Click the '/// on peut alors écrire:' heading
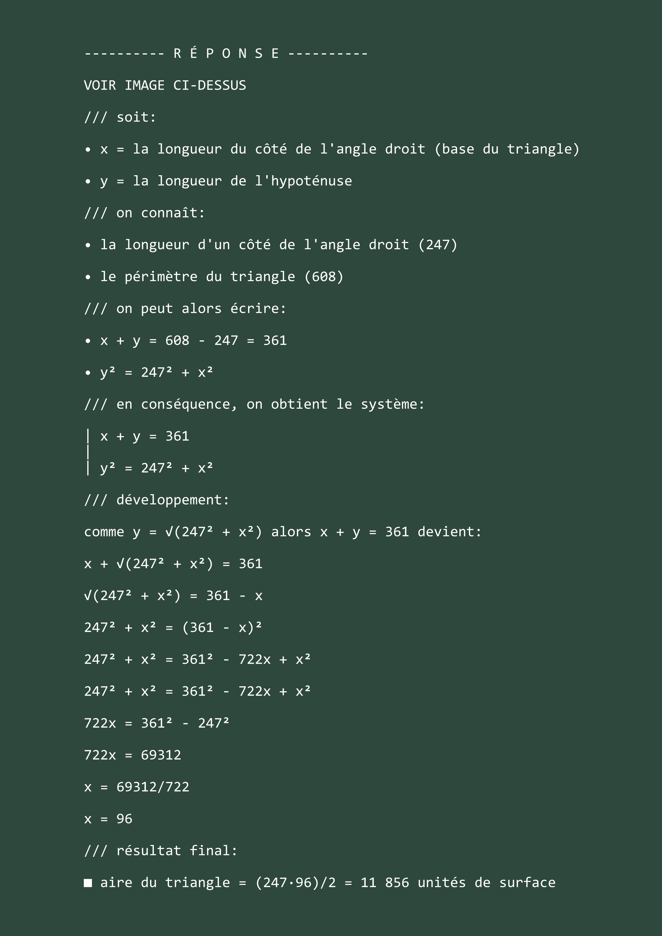 coord(185,309)
